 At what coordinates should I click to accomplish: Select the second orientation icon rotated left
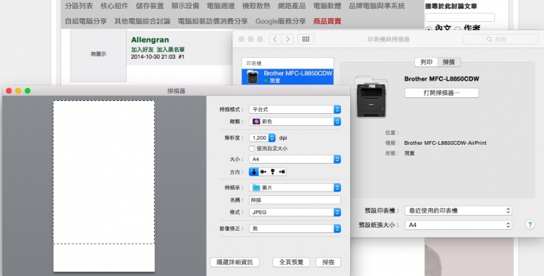pos(263,172)
